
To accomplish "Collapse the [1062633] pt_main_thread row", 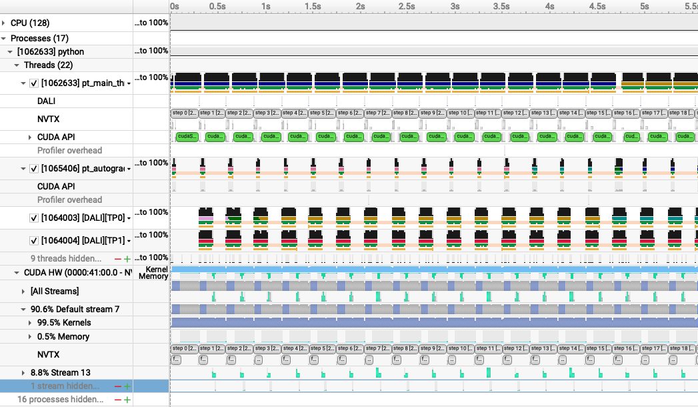I will [x=23, y=83].
